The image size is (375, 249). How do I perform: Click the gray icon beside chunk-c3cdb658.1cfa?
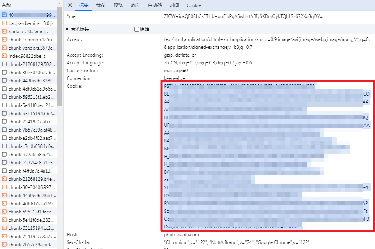pos(4,146)
